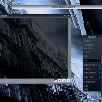
Task: Click the Openbox menu title
Action: click(92, 37)
